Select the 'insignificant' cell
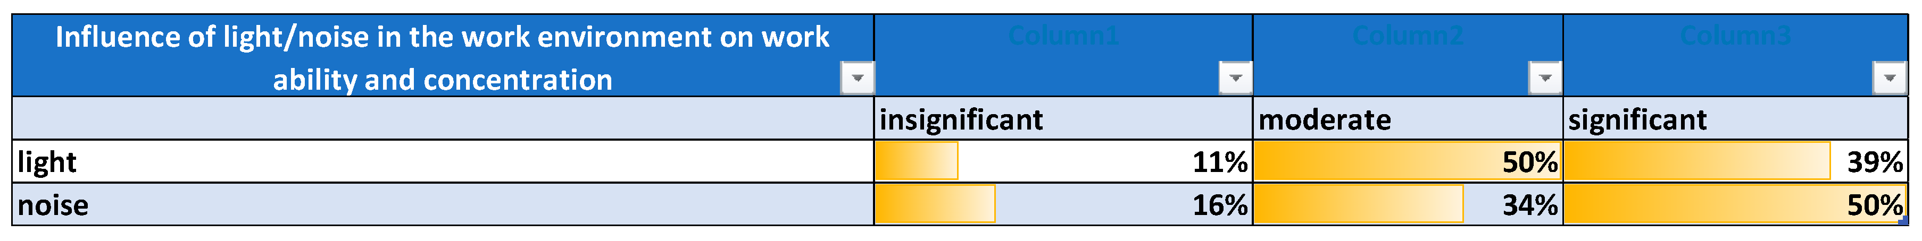 click(961, 120)
